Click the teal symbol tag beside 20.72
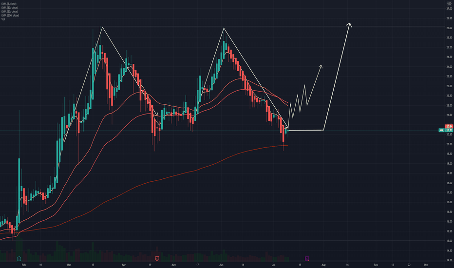This screenshot has width=454, height=268. click(441, 131)
